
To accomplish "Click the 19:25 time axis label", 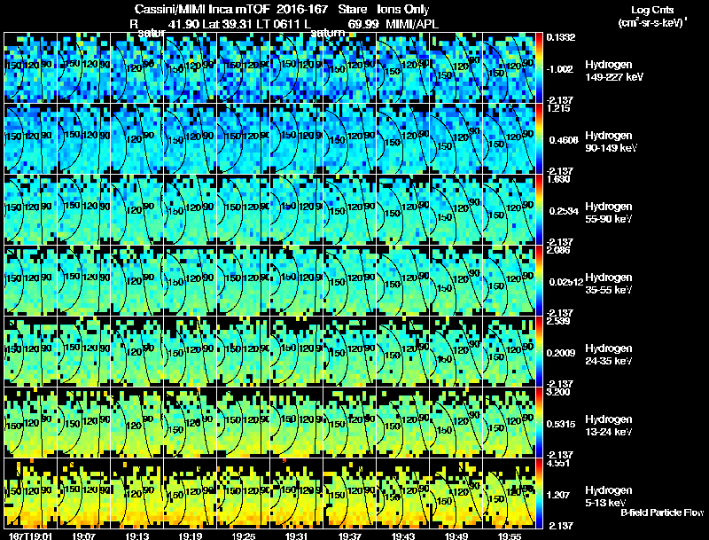I will (x=243, y=536).
